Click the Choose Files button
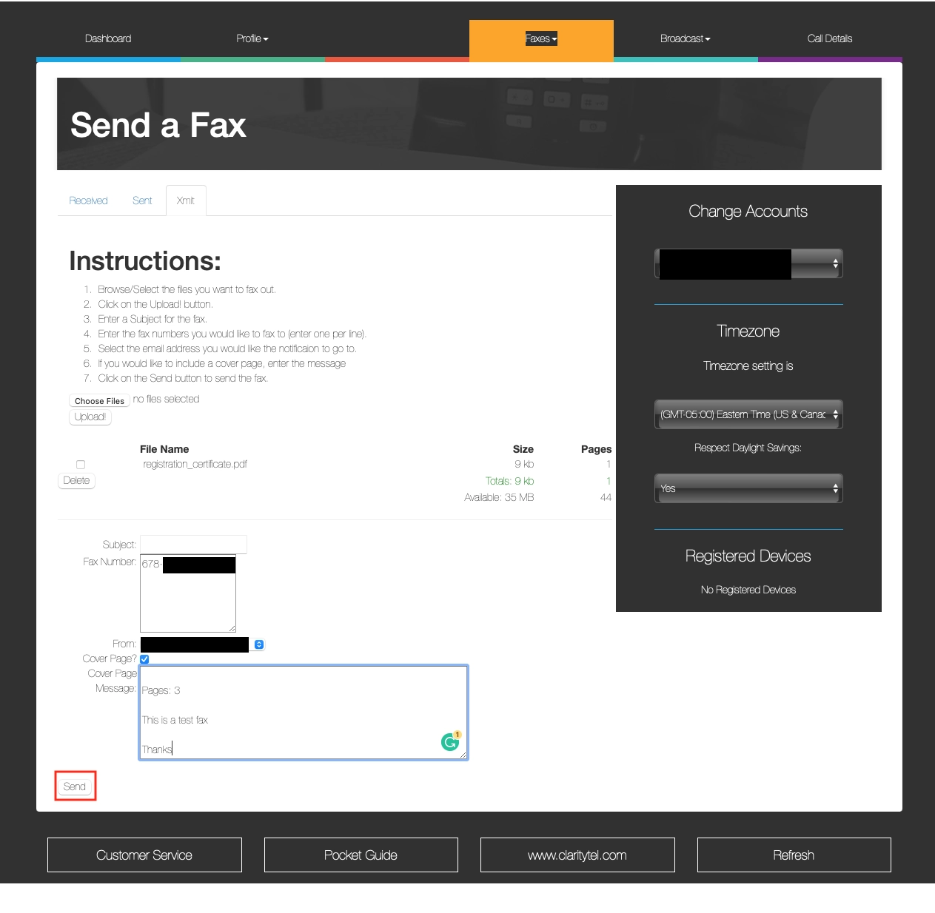The width and height of the screenshot is (935, 913). (99, 400)
